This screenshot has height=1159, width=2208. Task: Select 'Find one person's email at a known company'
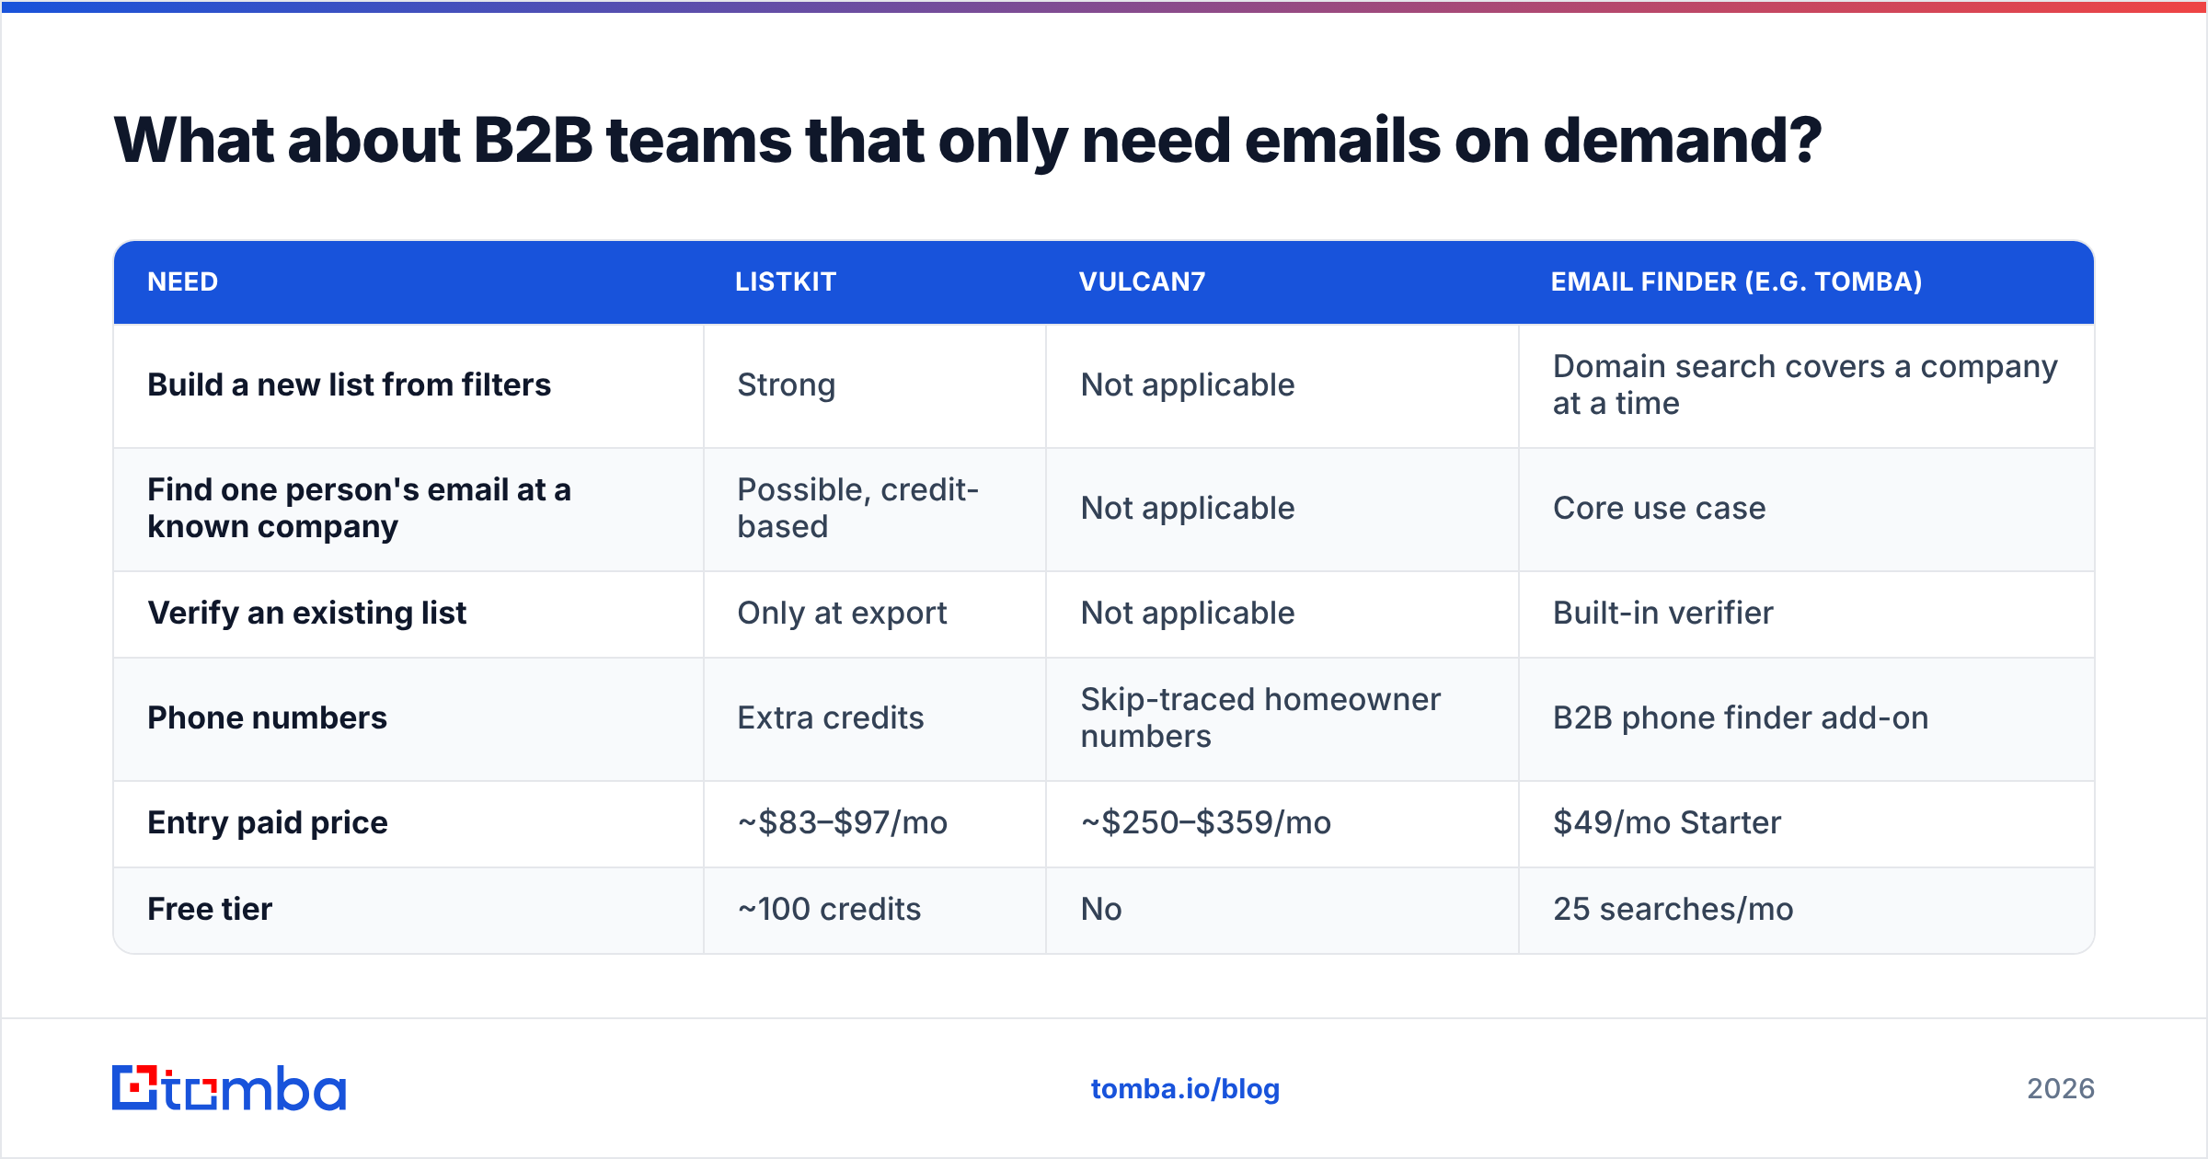[360, 508]
